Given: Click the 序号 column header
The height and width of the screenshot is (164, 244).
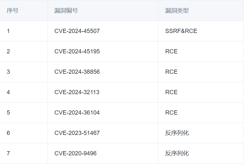Looking at the screenshot, I should point(24,11).
